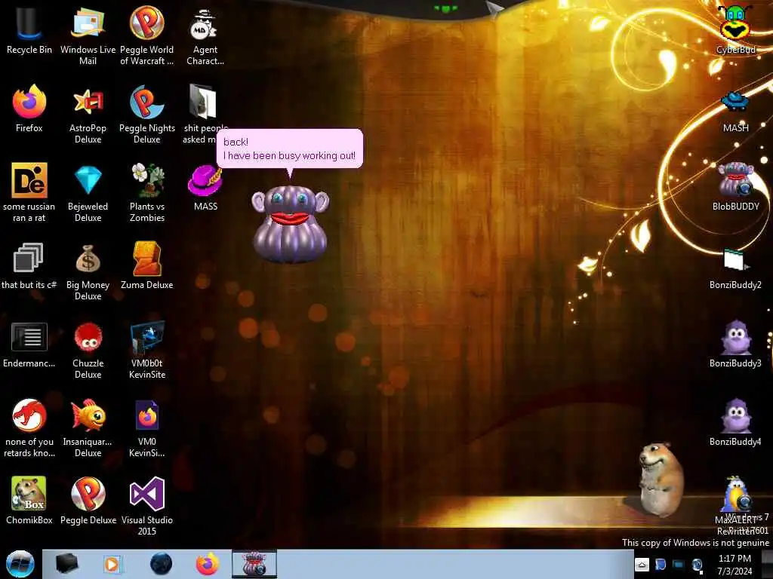Select BonziBuddy3 desktop icon

(x=735, y=344)
